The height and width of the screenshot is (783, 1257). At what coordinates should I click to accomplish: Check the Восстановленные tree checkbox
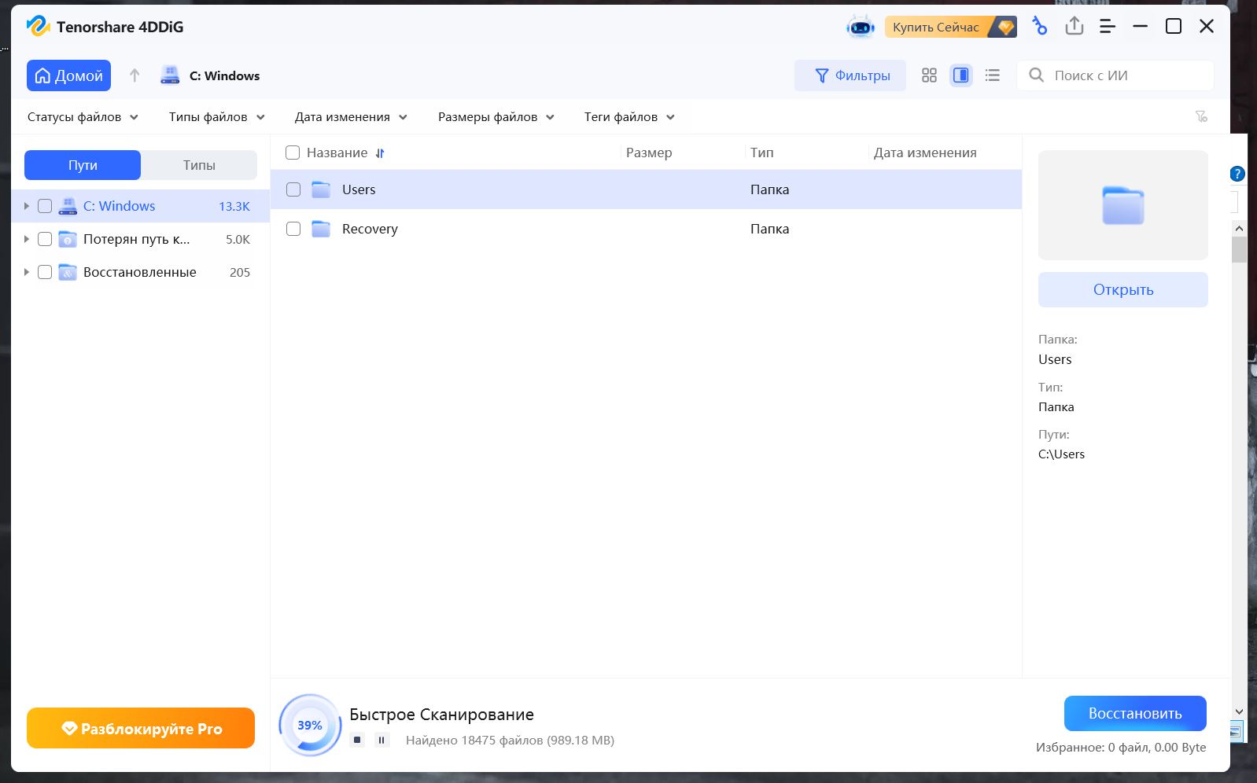pos(45,272)
